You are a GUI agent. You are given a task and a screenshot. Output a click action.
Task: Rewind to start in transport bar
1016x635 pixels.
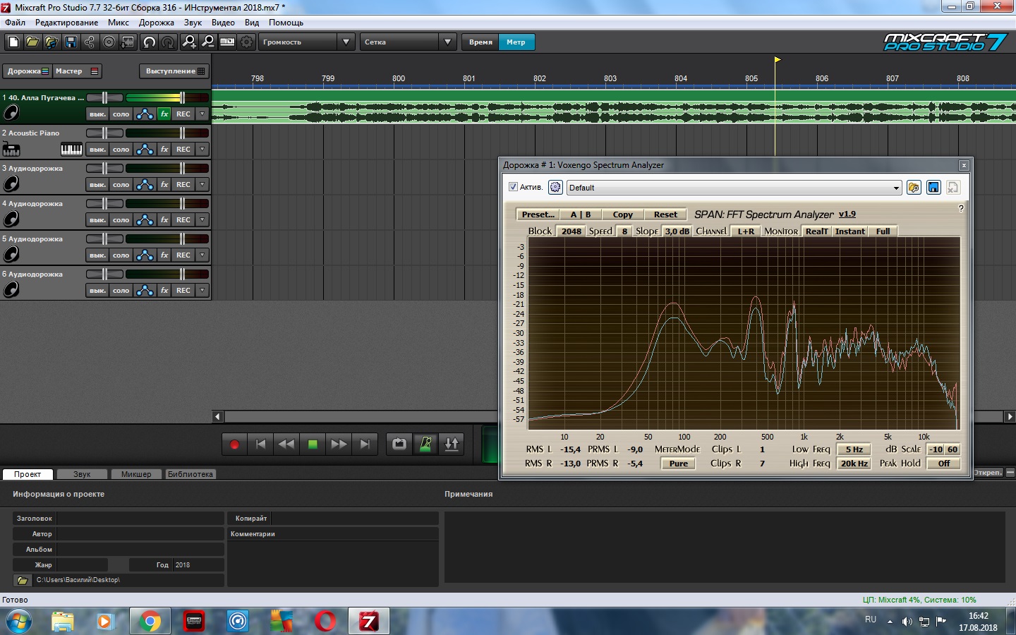[260, 445]
